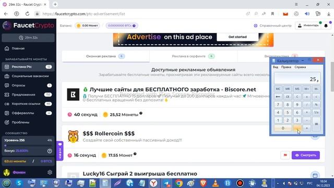This screenshot has height=188, width=334.
Task: Open the Инвентарь button
Action: [308, 26]
